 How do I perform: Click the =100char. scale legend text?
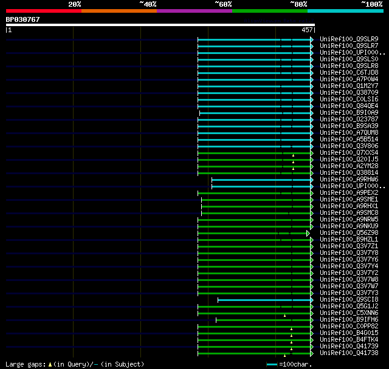(x=295, y=364)
